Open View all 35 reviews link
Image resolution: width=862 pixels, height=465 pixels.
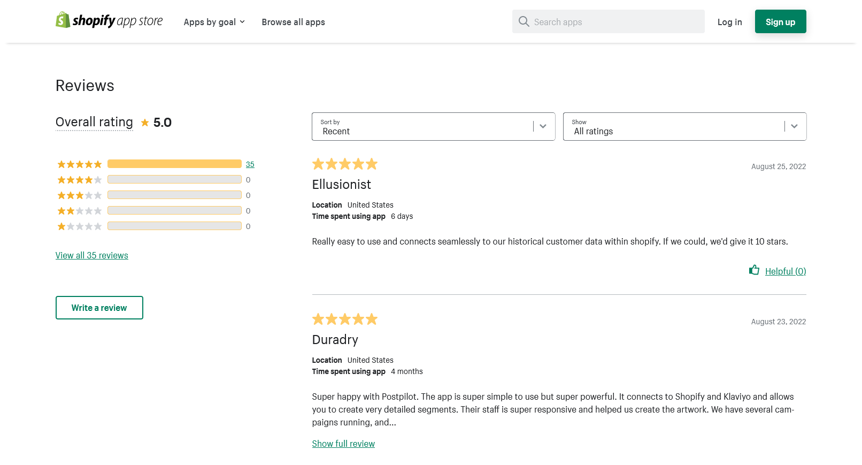pyautogui.click(x=92, y=255)
